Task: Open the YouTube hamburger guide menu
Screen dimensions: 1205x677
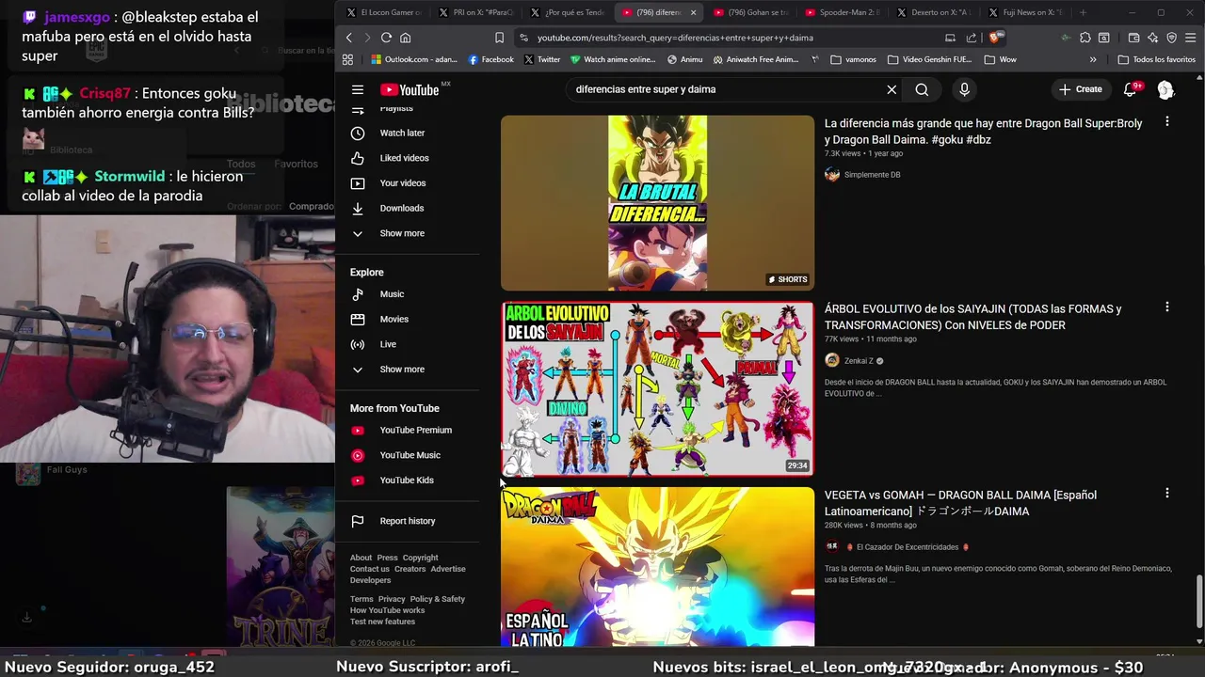Action: click(x=358, y=89)
